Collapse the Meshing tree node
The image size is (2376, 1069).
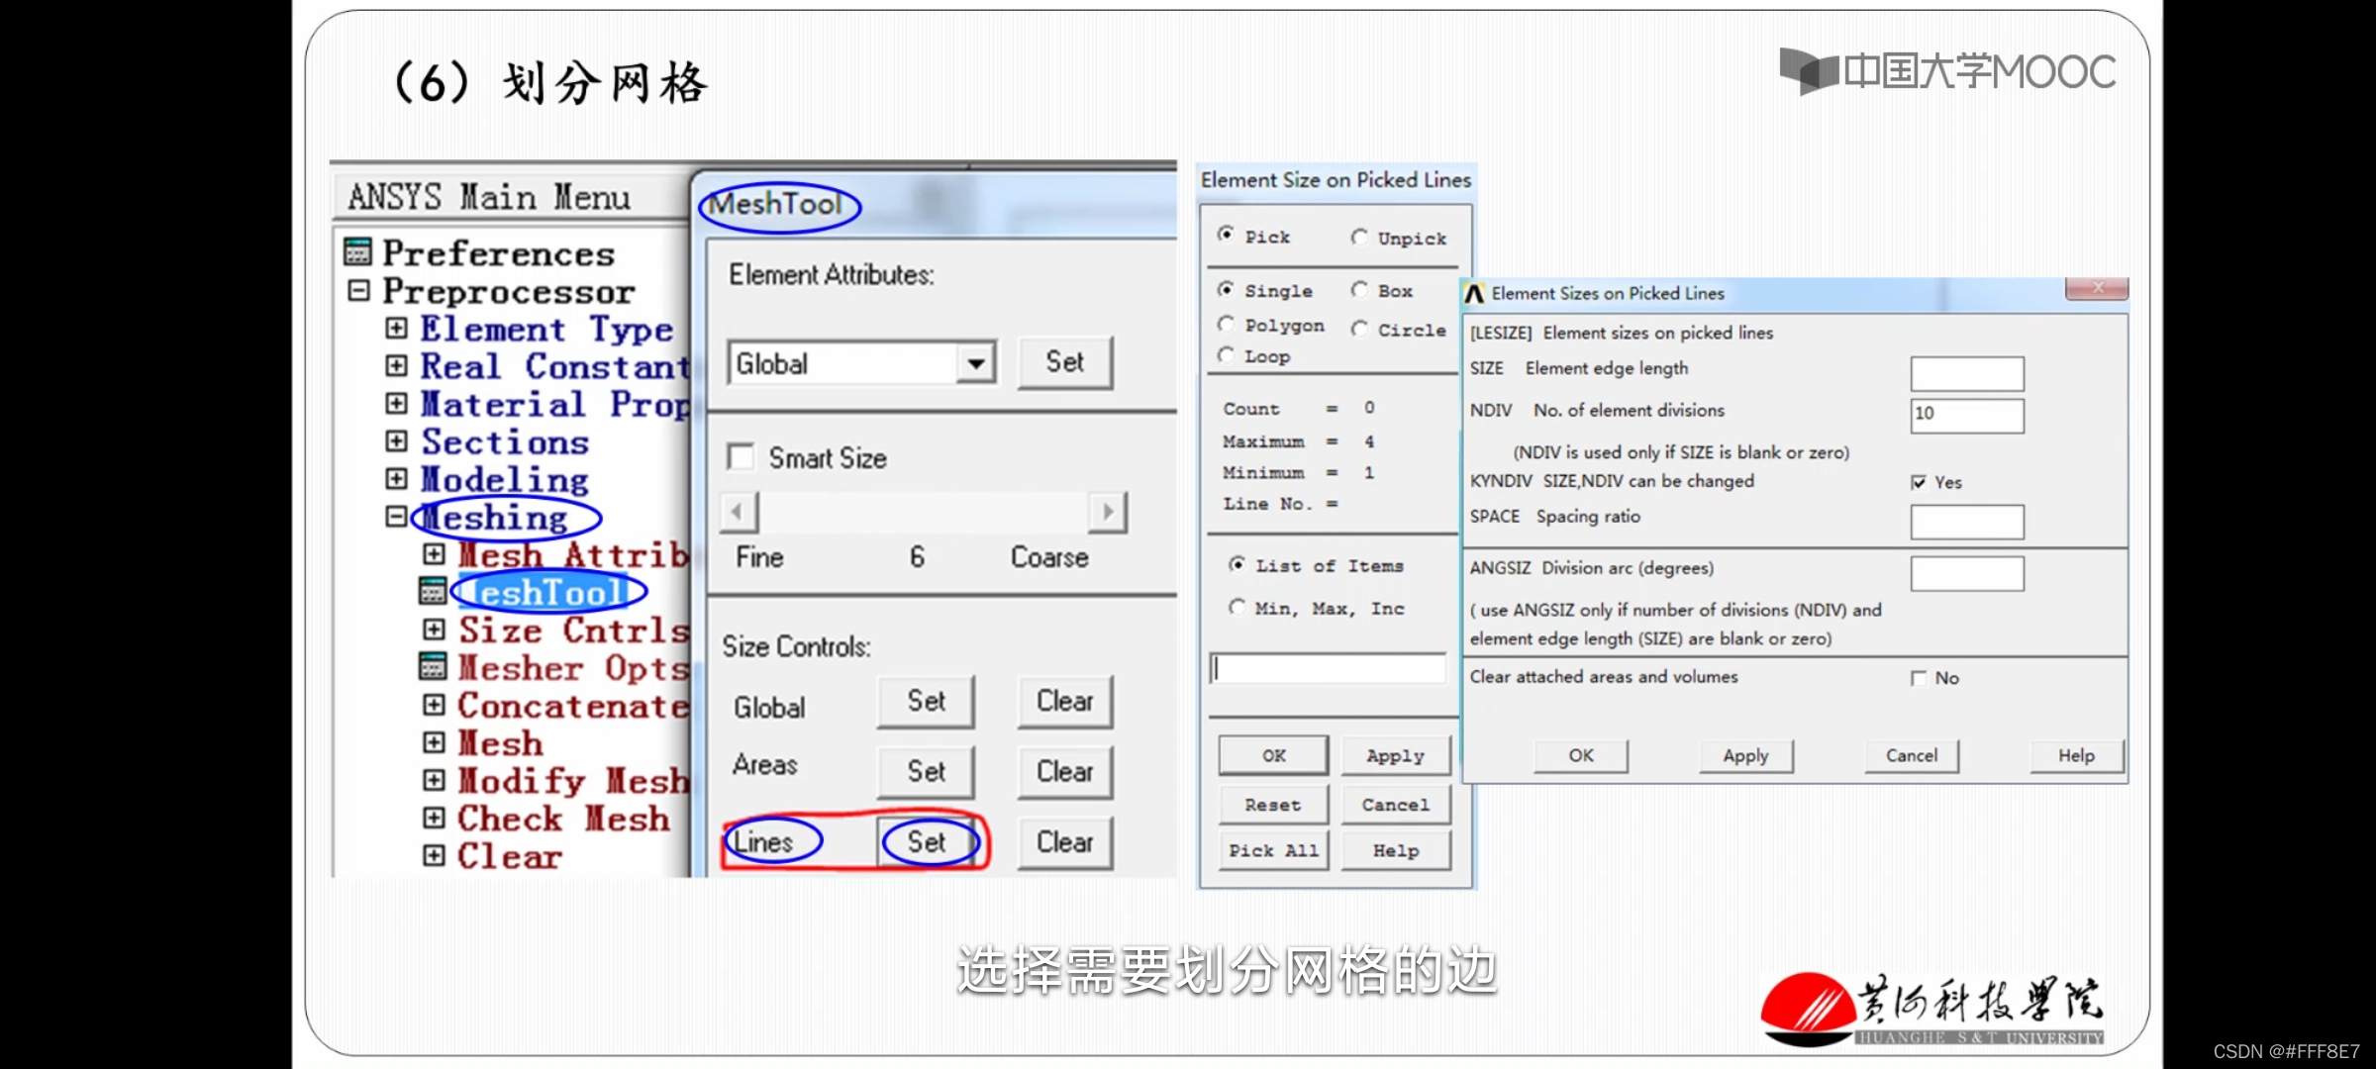396,517
